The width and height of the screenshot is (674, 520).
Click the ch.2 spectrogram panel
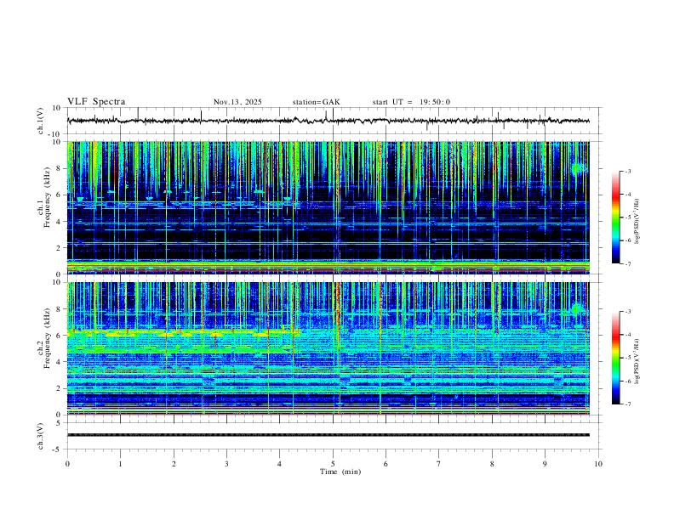click(328, 348)
